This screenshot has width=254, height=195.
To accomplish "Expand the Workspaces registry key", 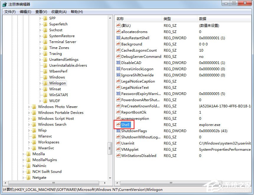I will (30, 142).
